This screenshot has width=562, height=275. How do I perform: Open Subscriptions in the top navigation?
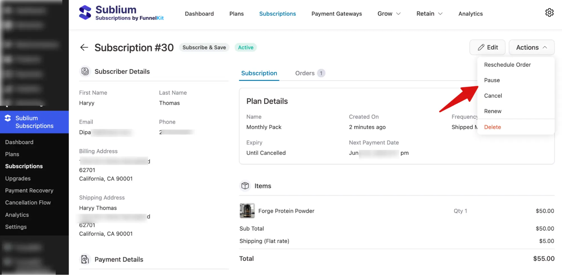click(277, 13)
